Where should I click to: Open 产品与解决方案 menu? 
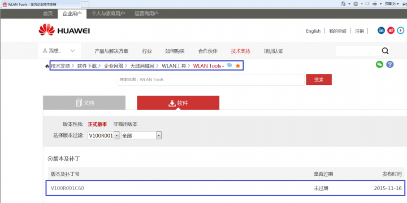click(111, 51)
